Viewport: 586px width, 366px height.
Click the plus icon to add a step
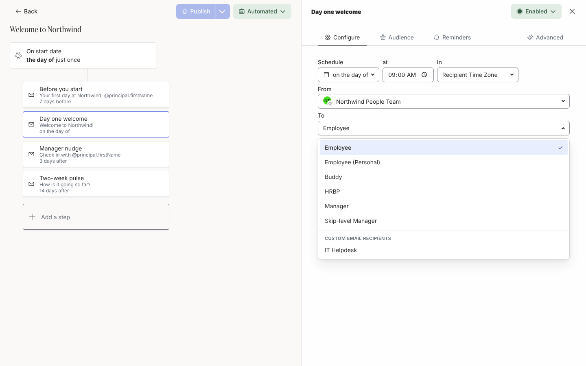point(32,217)
